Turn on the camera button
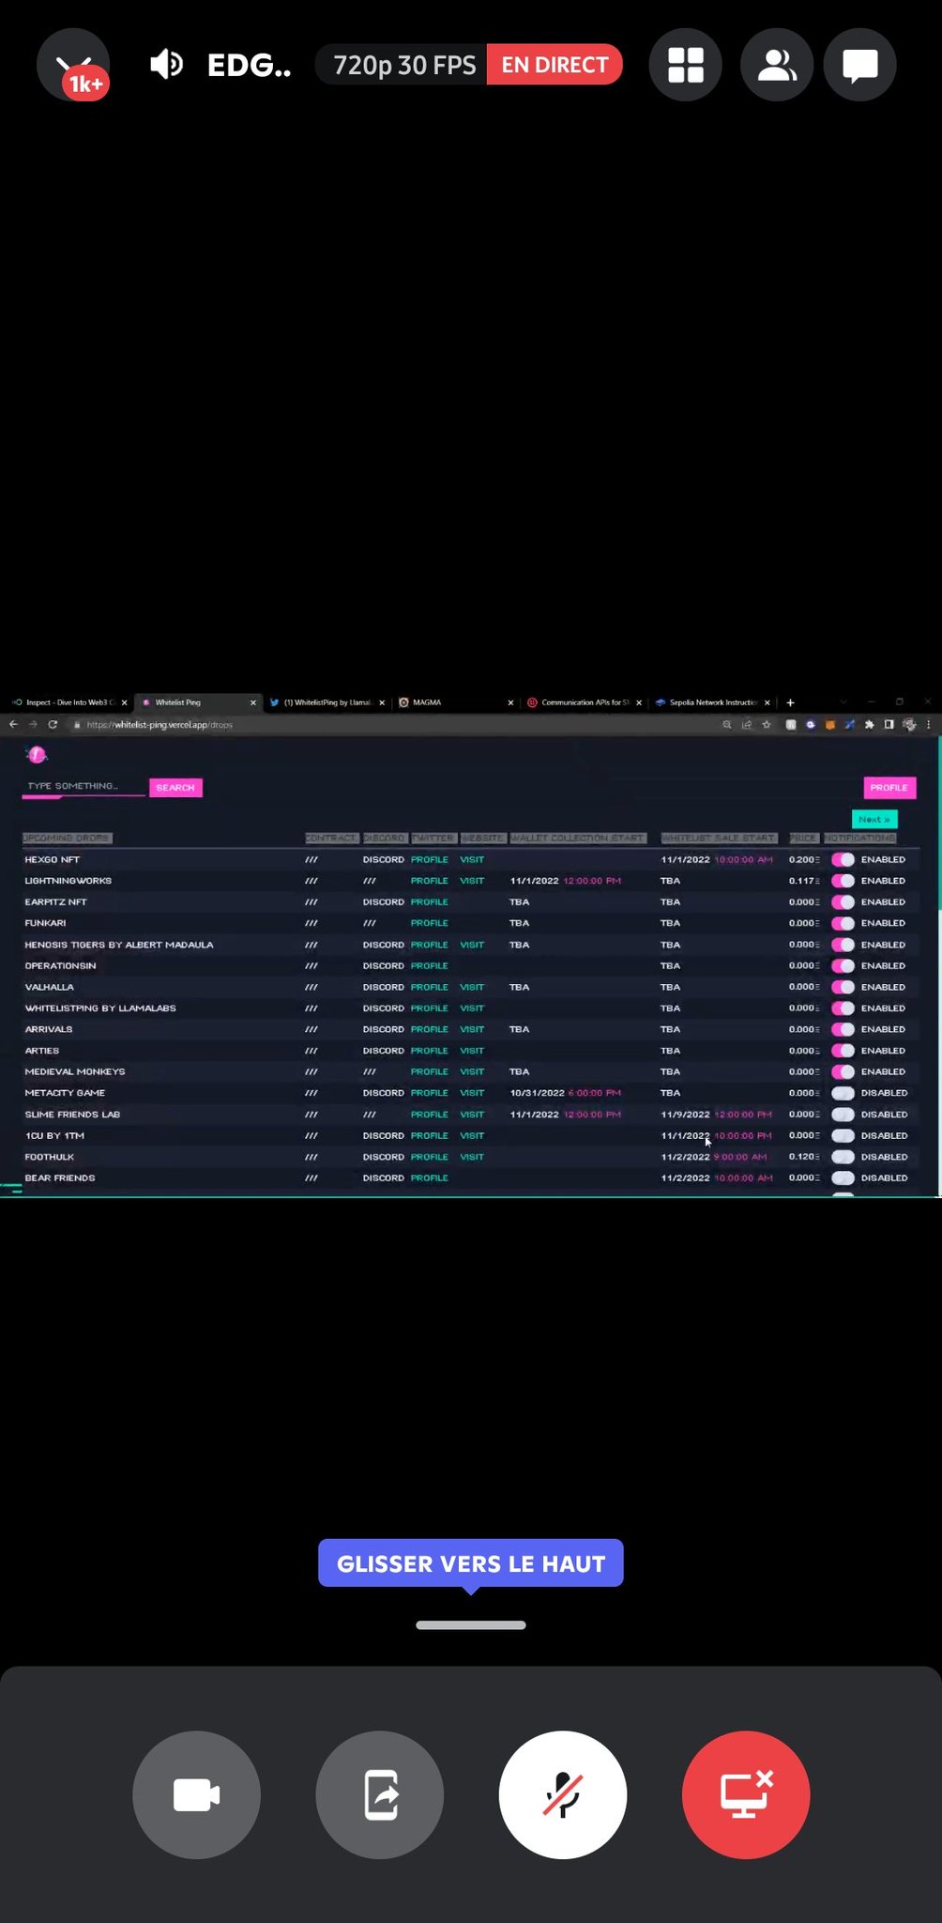The image size is (942, 1923). click(x=196, y=1794)
